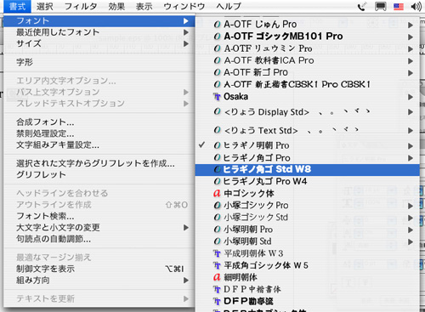Select the Osaka font
Image resolution: width=425 pixels, height=312 pixels.
coord(308,97)
